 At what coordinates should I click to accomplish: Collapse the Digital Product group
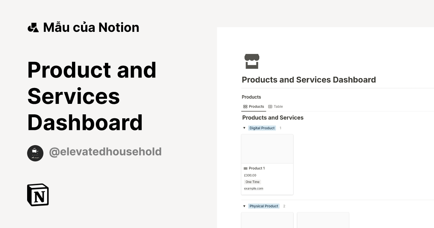pyautogui.click(x=244, y=128)
